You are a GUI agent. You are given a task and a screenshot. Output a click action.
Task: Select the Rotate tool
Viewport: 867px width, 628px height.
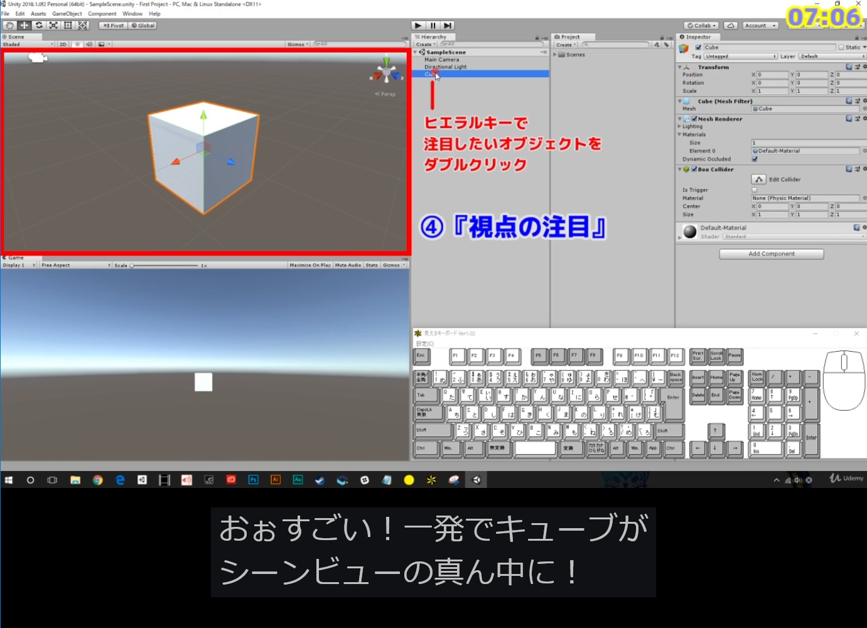[x=39, y=26]
